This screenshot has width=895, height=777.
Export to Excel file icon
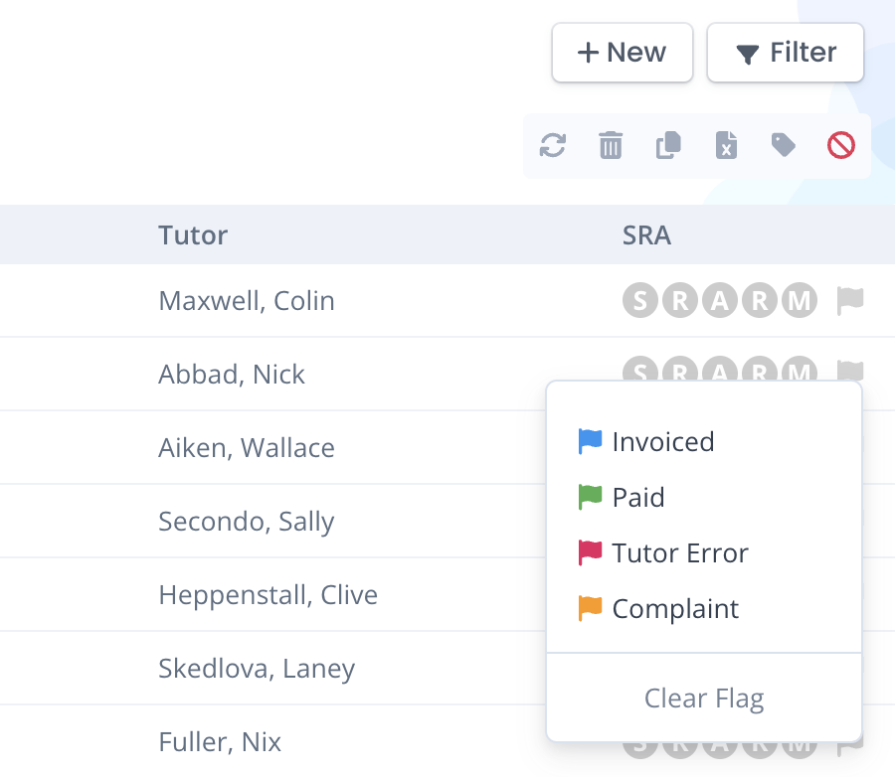coord(726,145)
